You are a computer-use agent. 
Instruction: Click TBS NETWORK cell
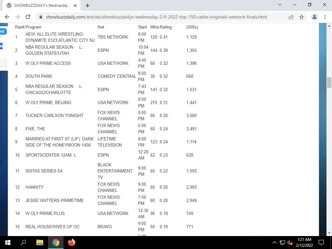113,37
